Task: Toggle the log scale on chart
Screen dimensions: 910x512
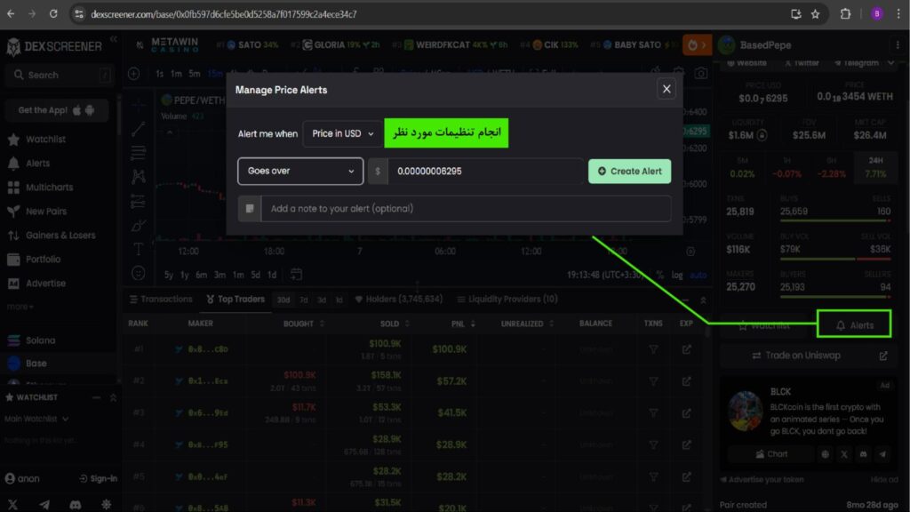Action: [677, 275]
